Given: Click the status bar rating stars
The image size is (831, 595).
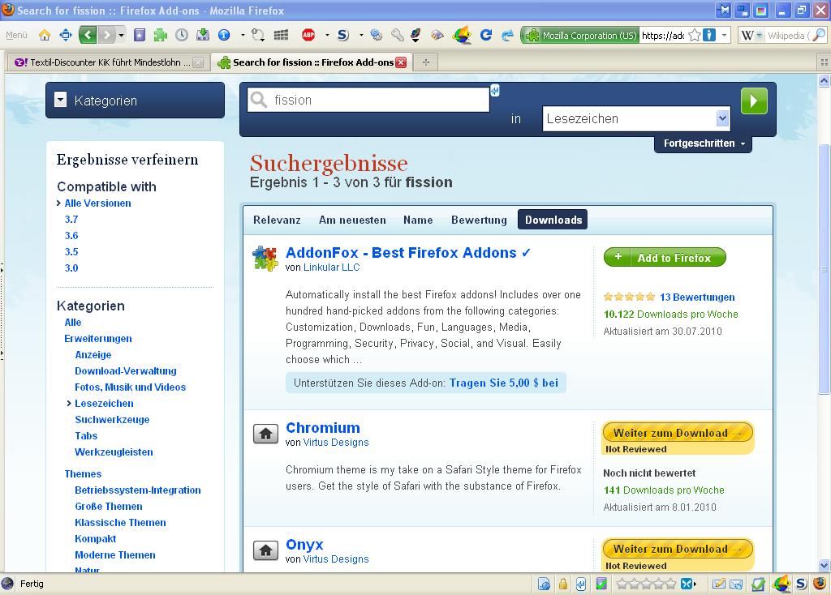Looking at the screenshot, I should 646,584.
